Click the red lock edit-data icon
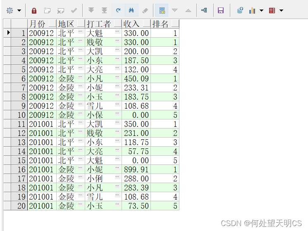 pos(34,10)
